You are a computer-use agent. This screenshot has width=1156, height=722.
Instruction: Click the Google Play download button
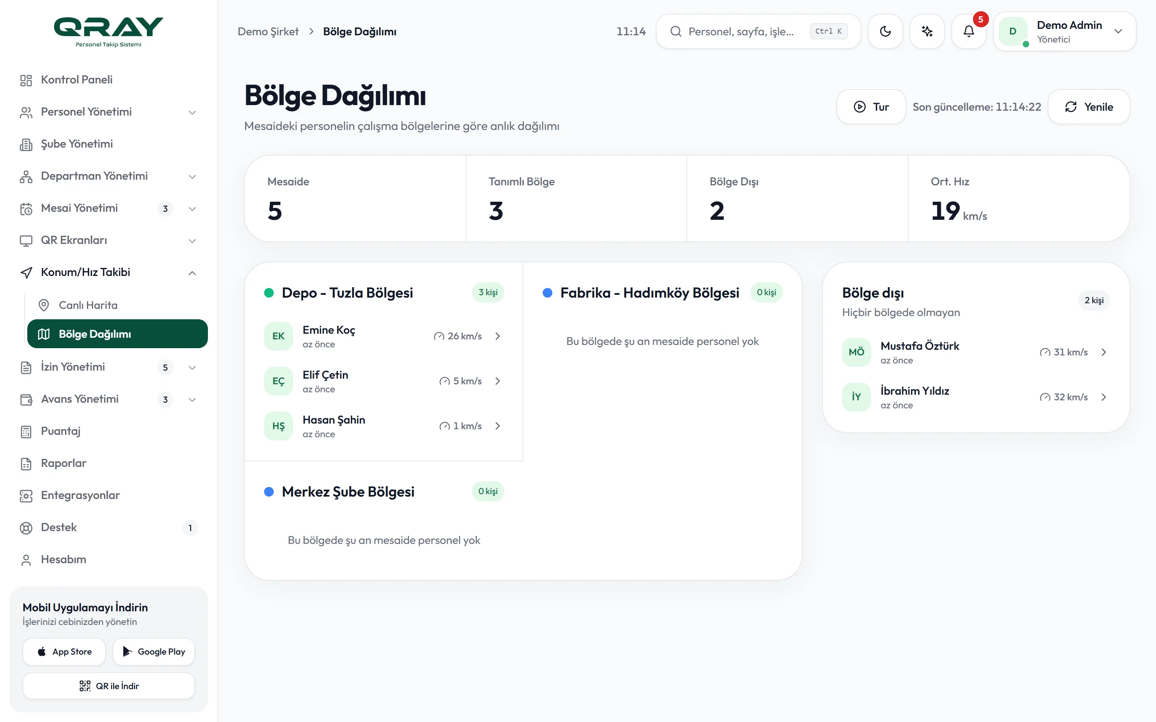coord(153,651)
